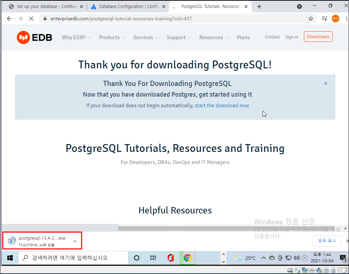Open Cortana circle icon

pyautogui.click(x=136, y=258)
